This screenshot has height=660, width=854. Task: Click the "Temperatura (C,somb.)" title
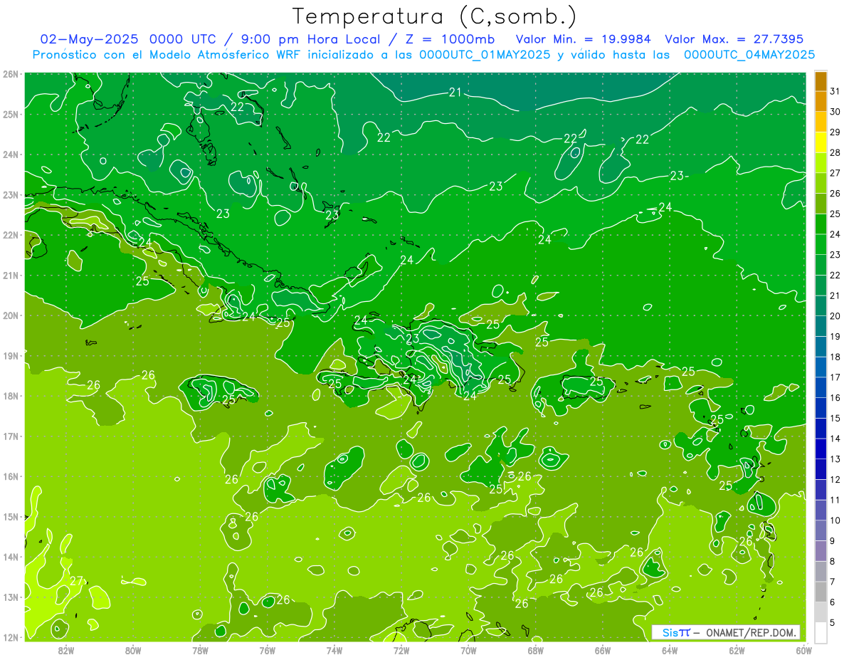pyautogui.click(x=435, y=16)
